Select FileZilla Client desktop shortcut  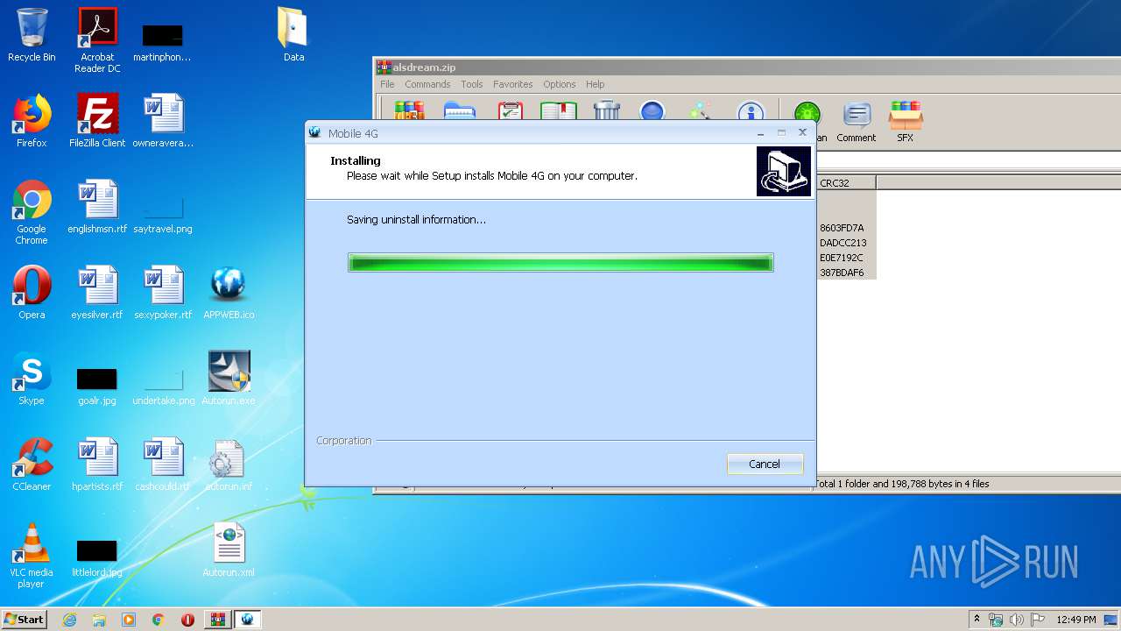tap(97, 121)
